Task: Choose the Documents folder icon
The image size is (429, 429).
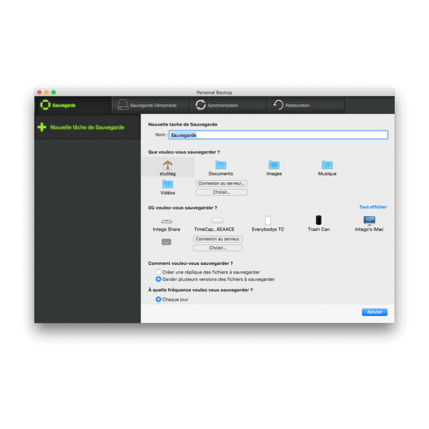Action: pos(220,165)
